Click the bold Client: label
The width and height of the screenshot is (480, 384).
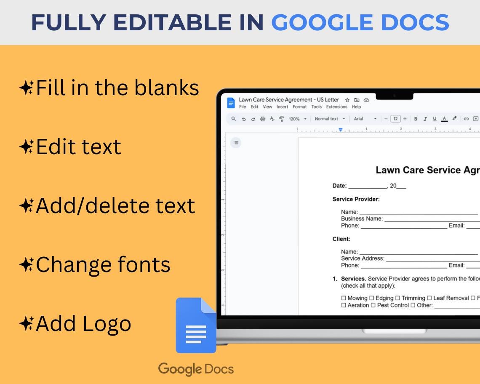(341, 239)
